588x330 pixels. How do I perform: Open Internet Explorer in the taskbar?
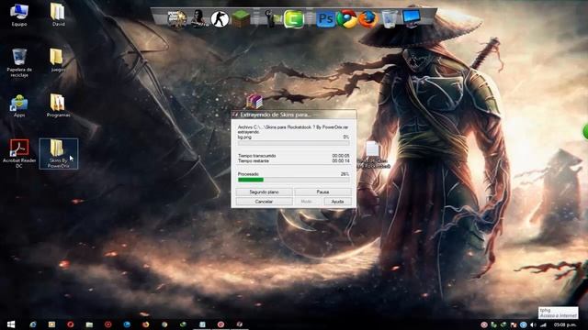coord(33,324)
